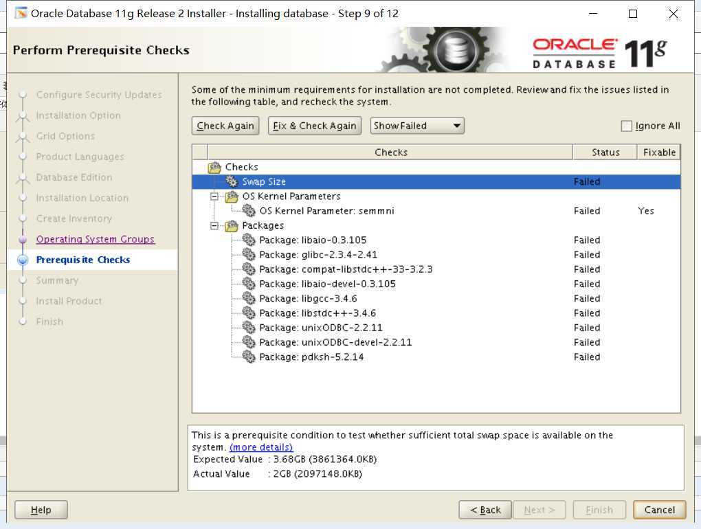Click the Oracle installer title bar icon
Image resolution: width=701 pixels, height=529 pixels.
[x=21, y=13]
